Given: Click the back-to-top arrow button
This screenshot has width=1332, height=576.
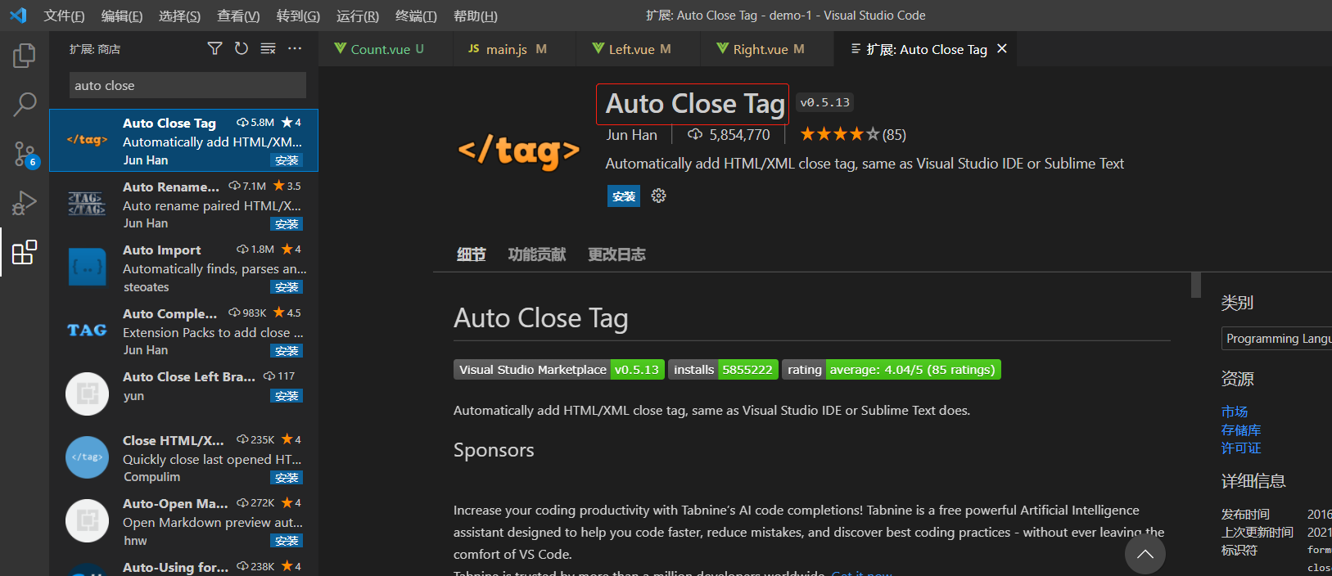Looking at the screenshot, I should click(x=1145, y=554).
